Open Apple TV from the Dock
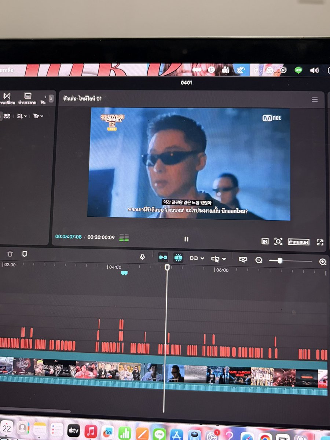330x440 pixels. (73, 430)
